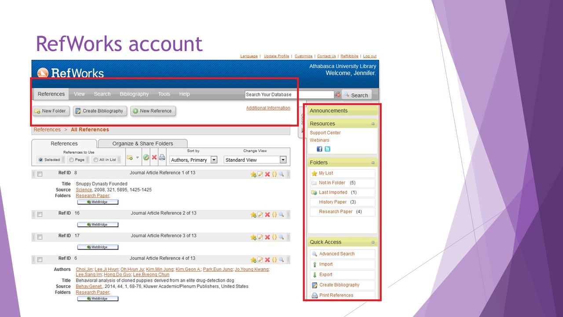Delete reference with Ref ID 16
The width and height of the screenshot is (563, 317).
(x=267, y=214)
